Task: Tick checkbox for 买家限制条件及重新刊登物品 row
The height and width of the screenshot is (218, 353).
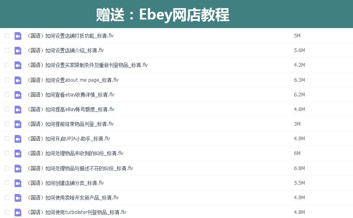Action: pos(7,65)
